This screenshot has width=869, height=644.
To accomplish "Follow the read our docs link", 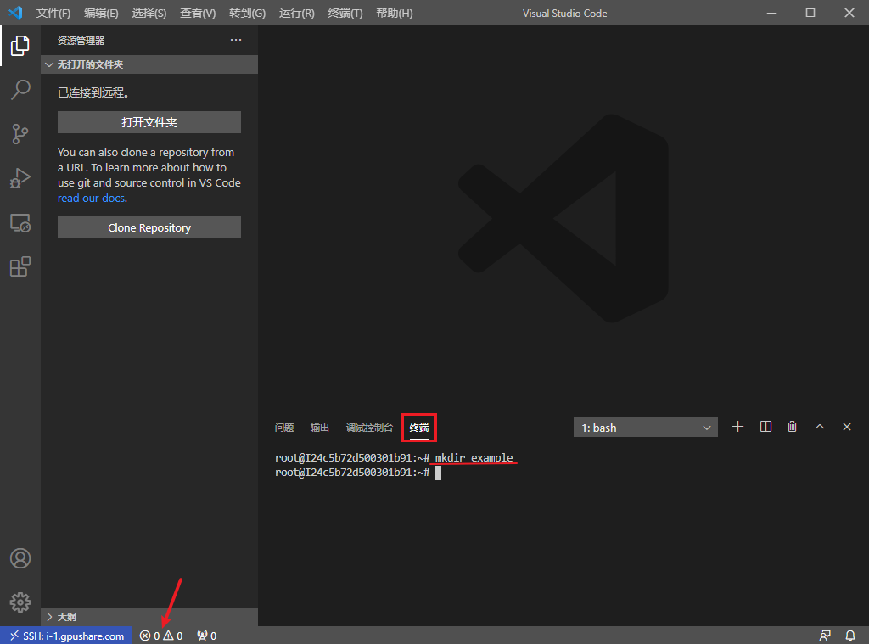I will coord(91,198).
